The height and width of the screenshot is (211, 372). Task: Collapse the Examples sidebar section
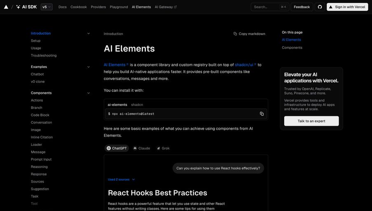(x=89, y=67)
